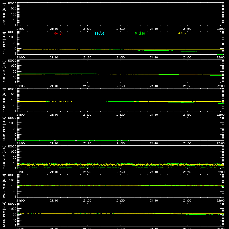Screen dimensions: 229x229
Task: Click the 100 tick label on 610 MHz axis
Action: pos(14,72)
